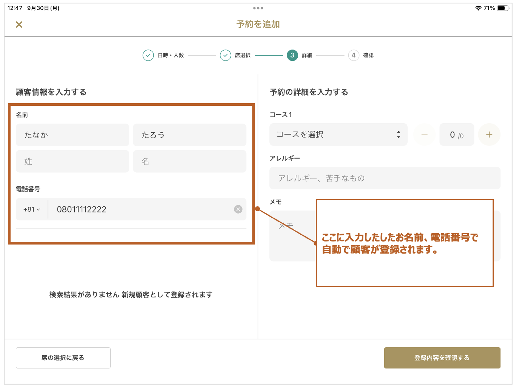This screenshot has height=387, width=516.
Task: Edit the たなか surname reading field
Action: point(73,135)
